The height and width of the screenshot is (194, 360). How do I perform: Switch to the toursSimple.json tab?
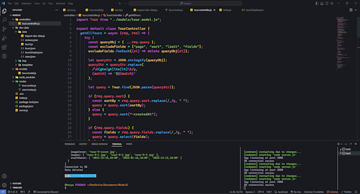tap(253, 10)
